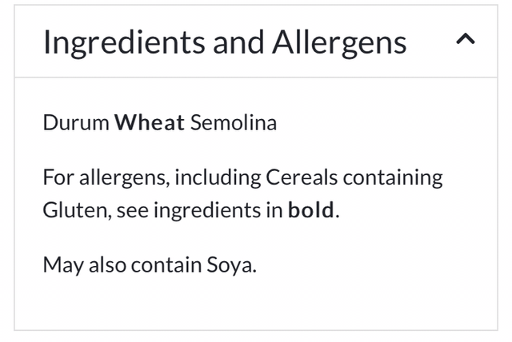Click the word Semolina
This screenshot has height=342, width=512.
[233, 124]
